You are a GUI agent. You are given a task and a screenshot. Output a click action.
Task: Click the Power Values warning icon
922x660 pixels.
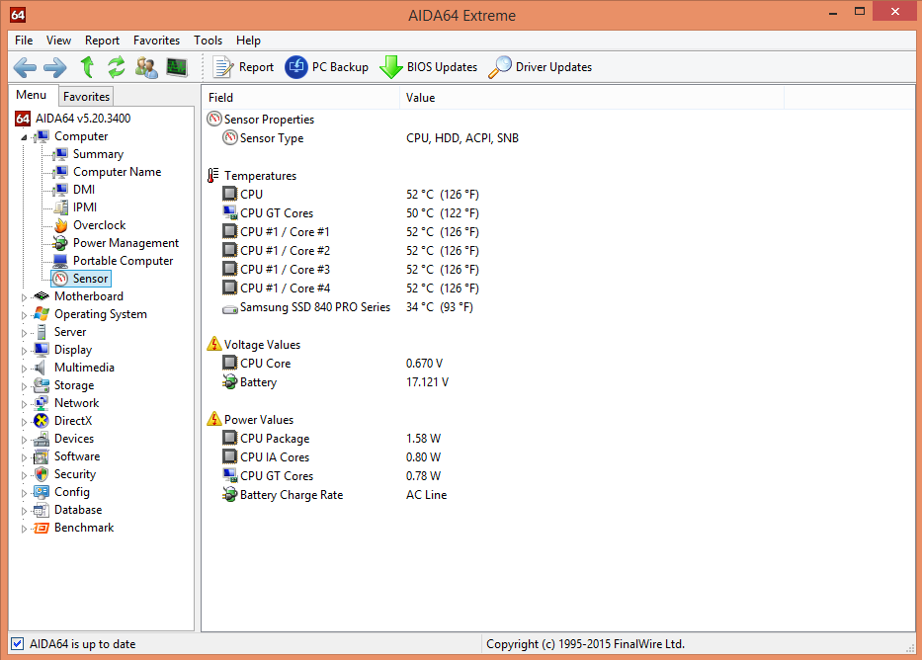(214, 419)
